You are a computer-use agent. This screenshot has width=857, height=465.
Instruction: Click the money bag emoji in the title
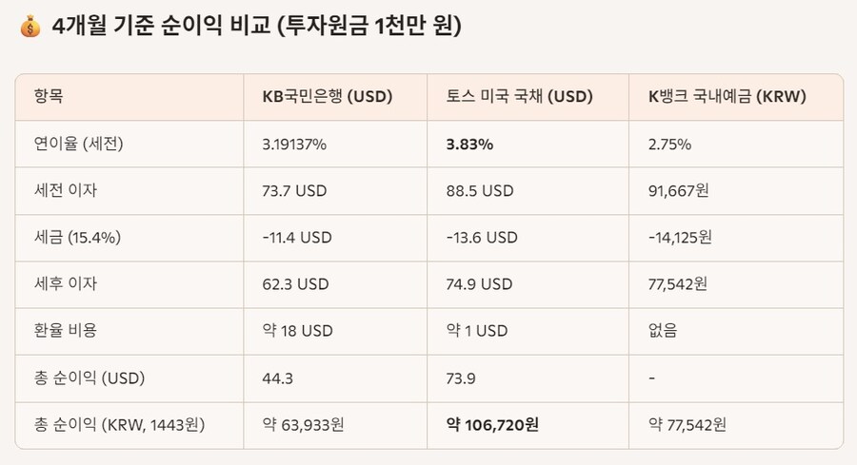pos(29,28)
